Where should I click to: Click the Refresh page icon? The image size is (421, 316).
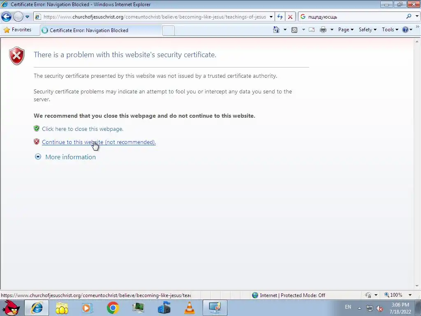[280, 16]
